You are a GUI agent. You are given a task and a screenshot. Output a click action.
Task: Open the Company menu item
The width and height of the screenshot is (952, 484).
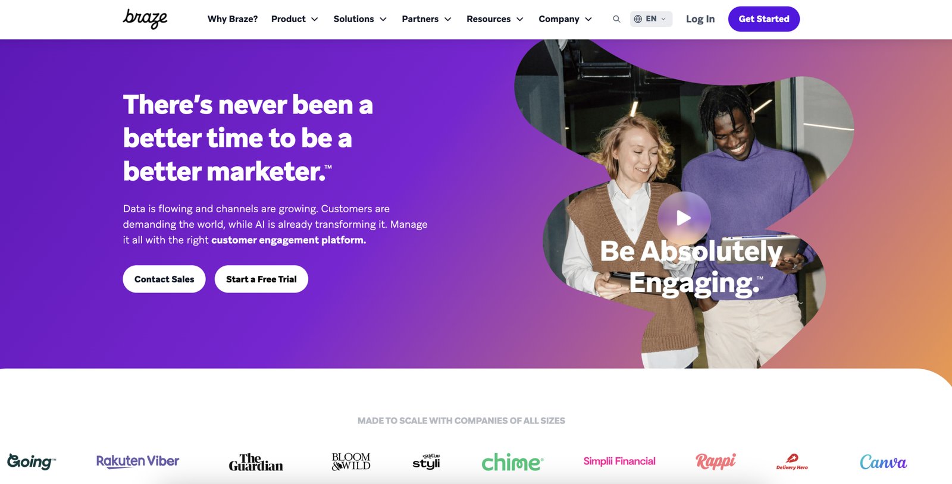pyautogui.click(x=565, y=19)
